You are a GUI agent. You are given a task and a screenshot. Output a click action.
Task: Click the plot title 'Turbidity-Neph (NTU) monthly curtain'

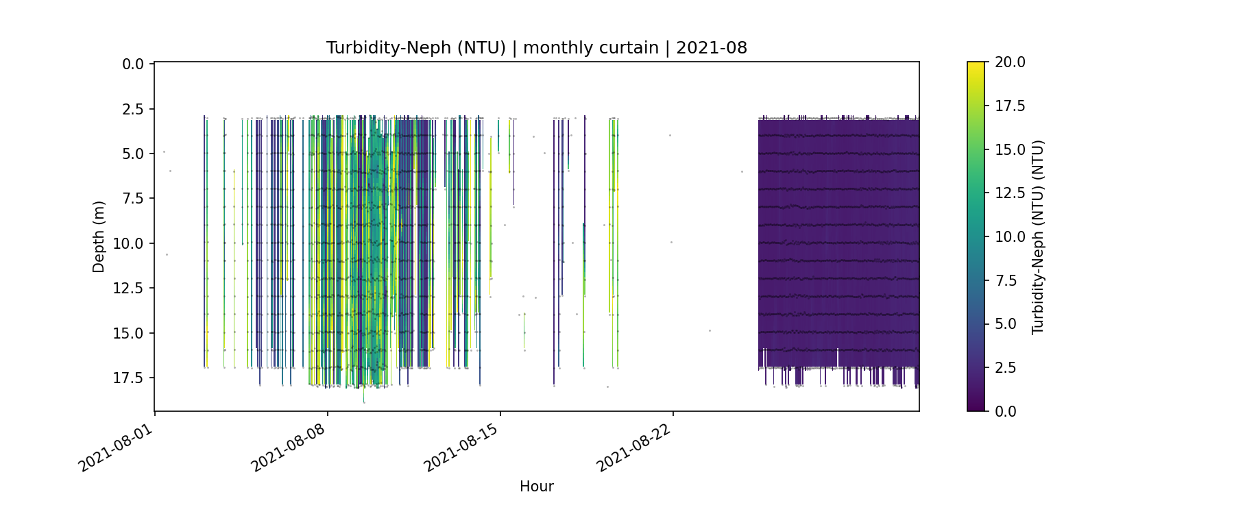pos(536,48)
